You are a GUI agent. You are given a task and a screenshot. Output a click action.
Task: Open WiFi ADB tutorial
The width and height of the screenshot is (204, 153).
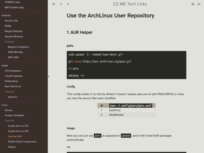click(x=13, y=57)
